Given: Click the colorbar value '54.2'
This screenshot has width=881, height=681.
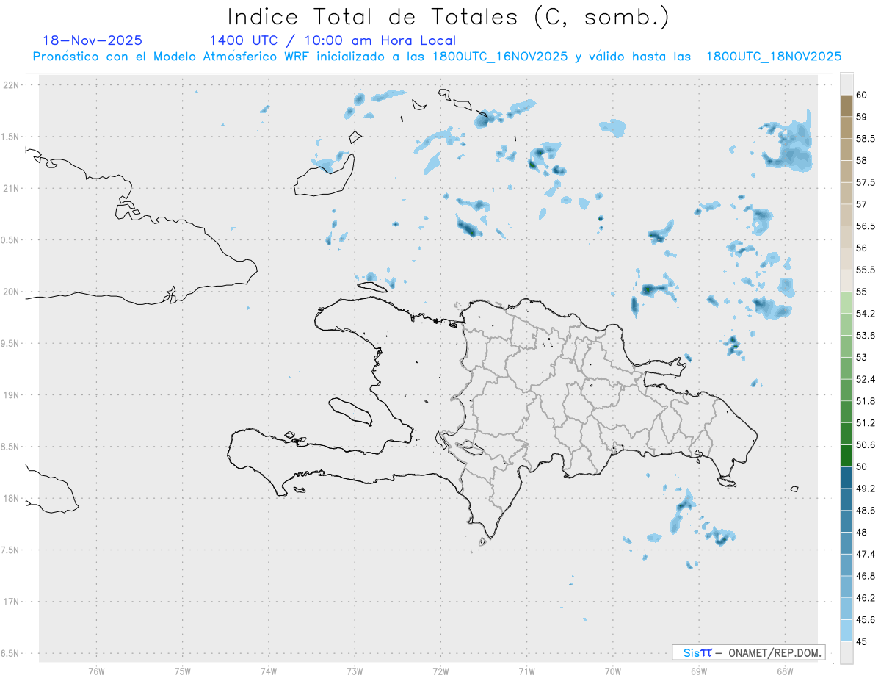Looking at the screenshot, I should (x=866, y=314).
